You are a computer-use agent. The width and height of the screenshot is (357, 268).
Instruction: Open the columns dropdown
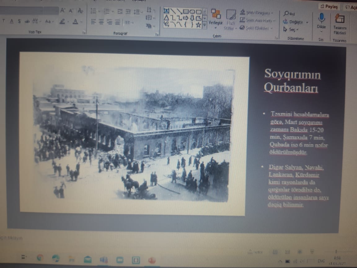[x=129, y=22]
